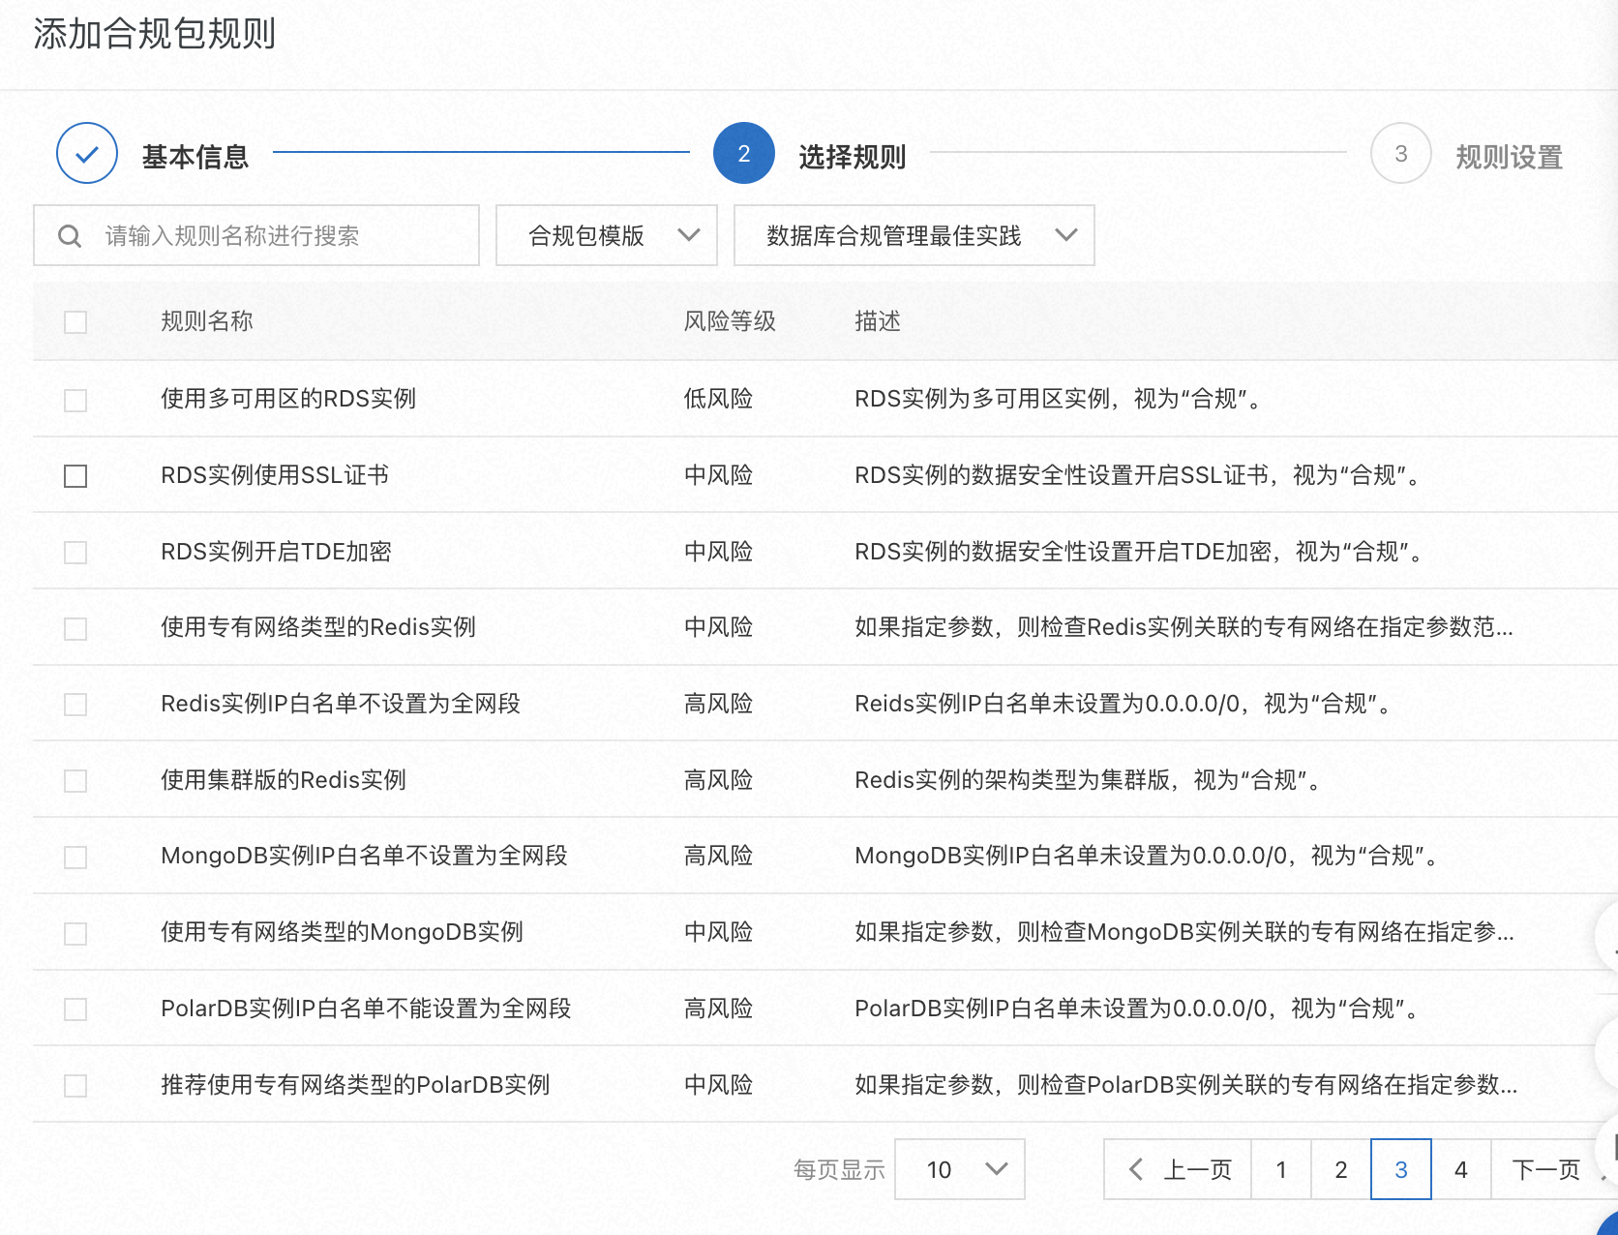
Task: Go to pagination page 1
Action: [x=1281, y=1169]
